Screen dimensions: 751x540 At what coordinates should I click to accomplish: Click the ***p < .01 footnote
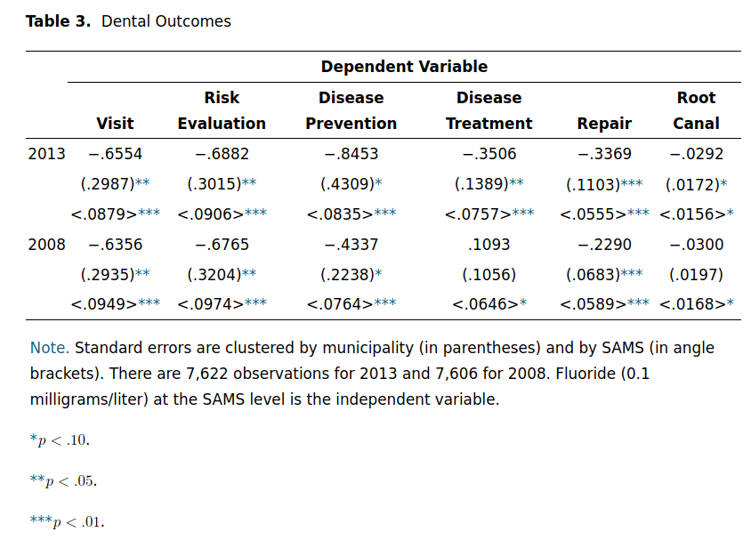click(67, 521)
